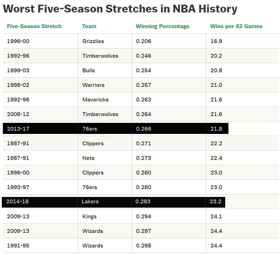Viewport: 280px width, 255px height.
Task: Select the Winning Percentage column header
Action: click(x=163, y=26)
